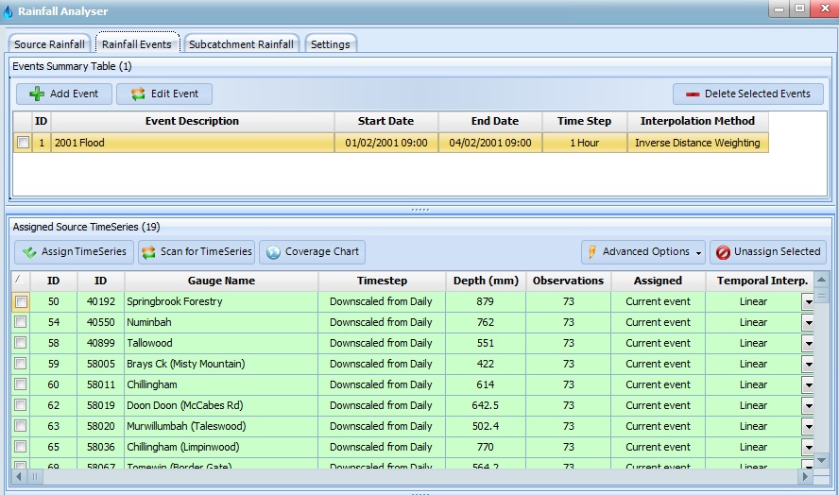Viewport: 839px width, 495px height.
Task: Click the Assign TimeSeries checkmark icon
Action: pyautogui.click(x=29, y=252)
